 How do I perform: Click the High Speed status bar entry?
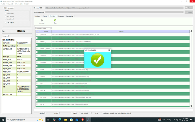(84, 113)
